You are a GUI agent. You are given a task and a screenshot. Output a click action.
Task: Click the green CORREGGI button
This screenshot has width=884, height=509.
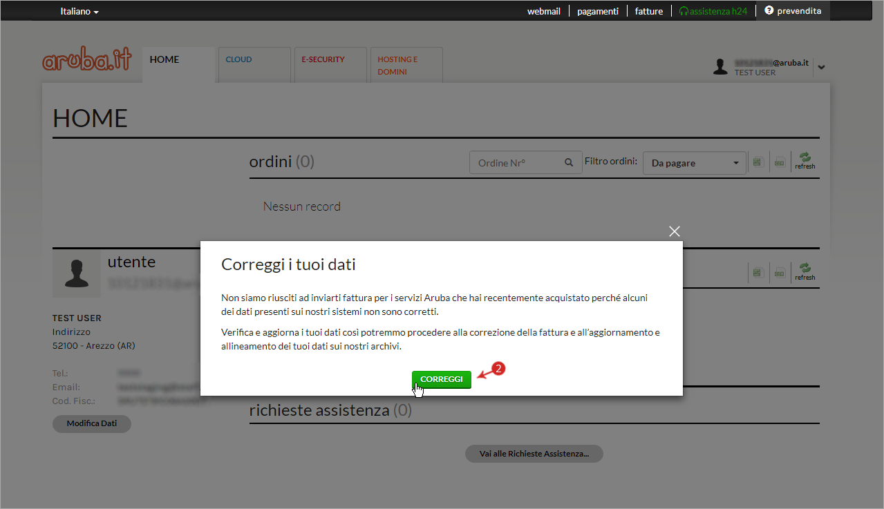442,380
